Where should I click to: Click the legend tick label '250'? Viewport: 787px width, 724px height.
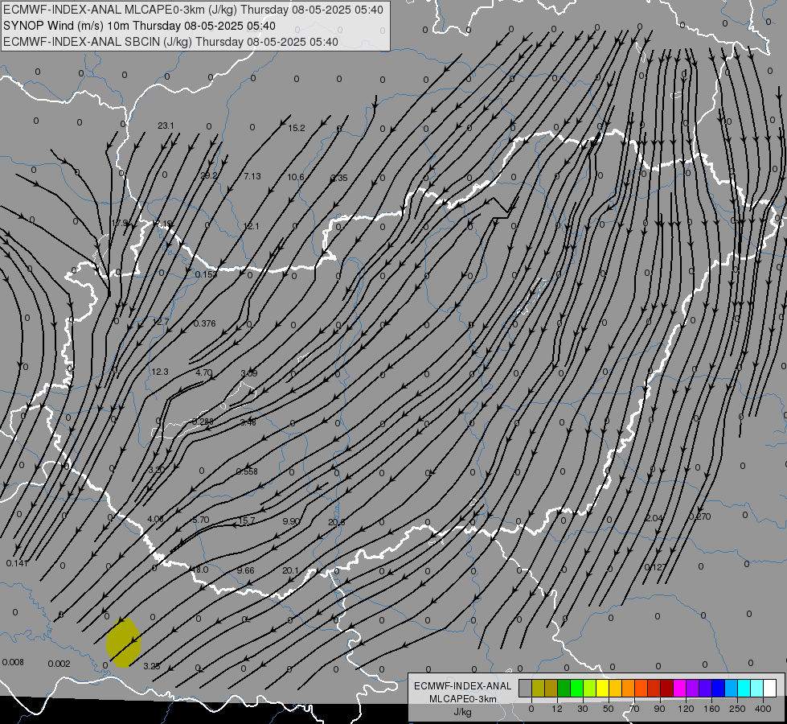pyautogui.click(x=737, y=709)
